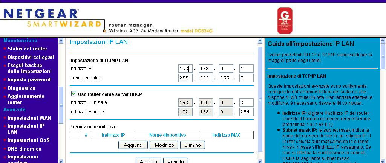Click the Modifica button
Screen dimensions: 386x163
(x=164, y=145)
